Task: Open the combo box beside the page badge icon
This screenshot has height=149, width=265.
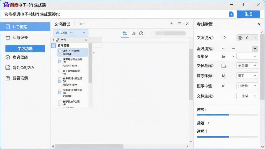Action: [x=247, y=65]
